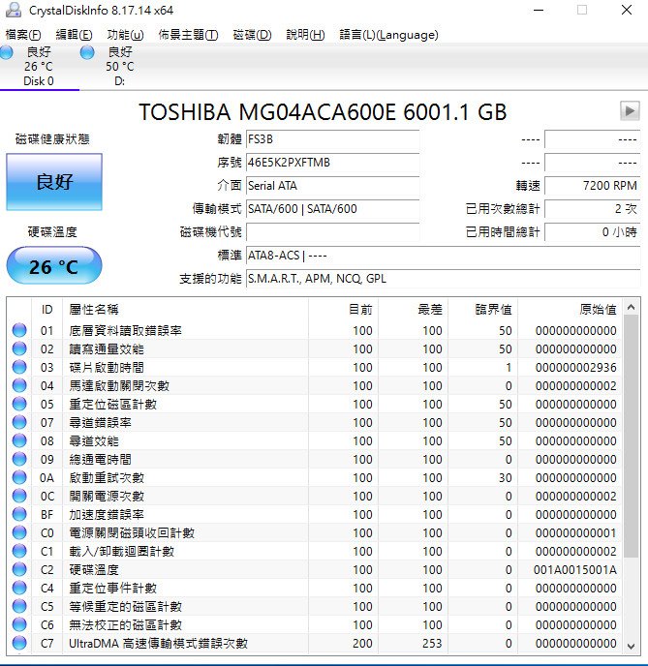Click status icon for attribute 09 row
The image size is (648, 666).
click(19, 459)
